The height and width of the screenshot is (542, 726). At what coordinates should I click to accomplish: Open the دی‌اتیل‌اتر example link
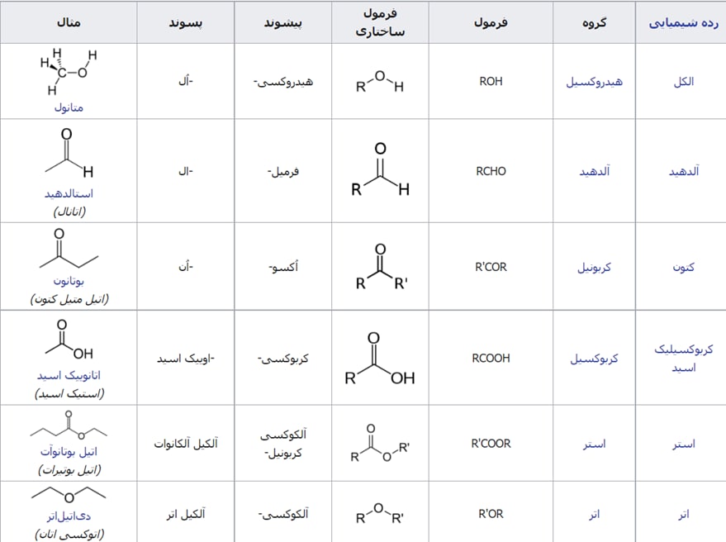tap(69, 516)
